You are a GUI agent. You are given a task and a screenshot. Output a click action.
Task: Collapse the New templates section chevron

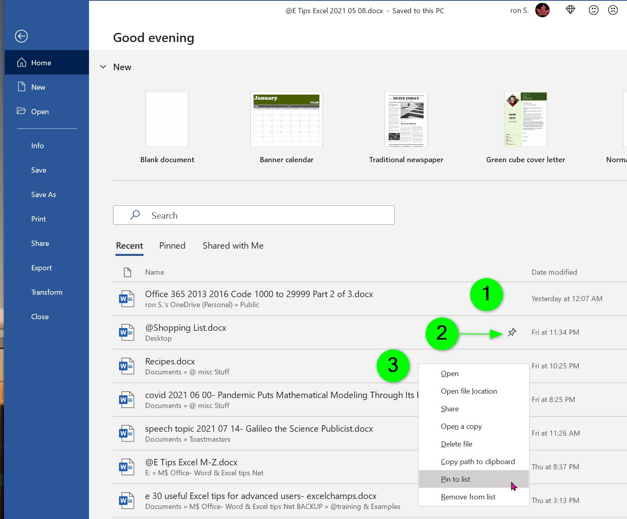pos(103,67)
